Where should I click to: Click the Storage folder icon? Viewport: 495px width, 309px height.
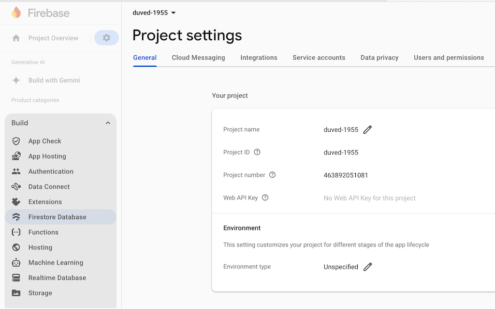(16, 293)
